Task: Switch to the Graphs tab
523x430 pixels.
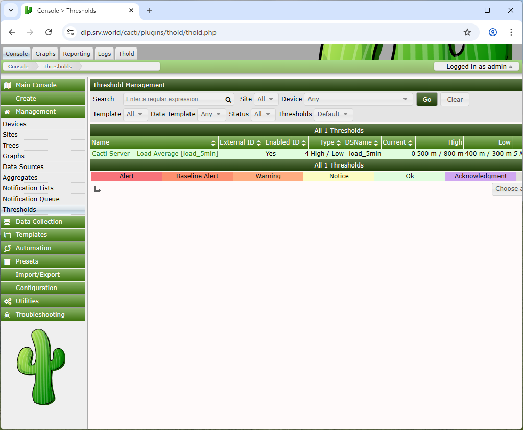Action: coord(45,54)
